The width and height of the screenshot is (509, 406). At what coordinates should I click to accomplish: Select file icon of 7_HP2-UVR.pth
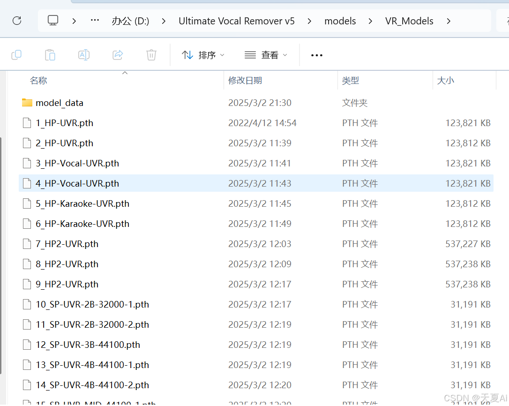pos(27,244)
